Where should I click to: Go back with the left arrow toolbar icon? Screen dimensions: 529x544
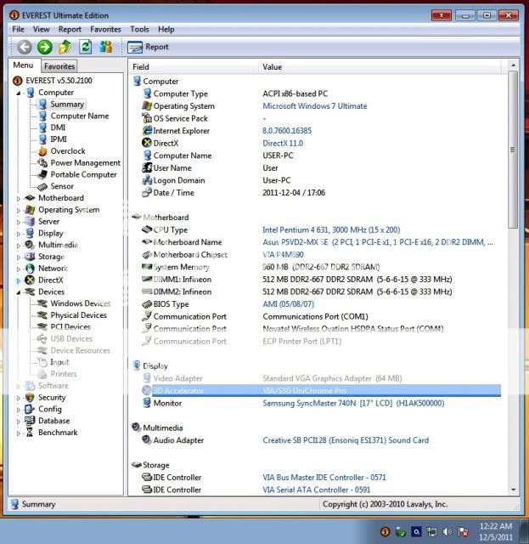[25, 47]
